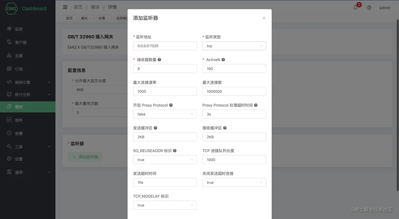Click the 模块 modules sidebar icon
The image size is (399, 219).
tap(9, 106)
